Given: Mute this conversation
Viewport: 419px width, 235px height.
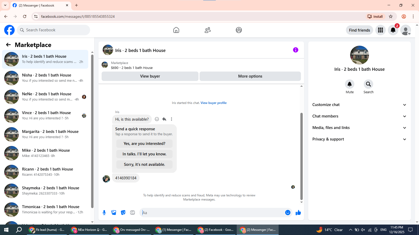Looking at the screenshot, I should pos(350,84).
